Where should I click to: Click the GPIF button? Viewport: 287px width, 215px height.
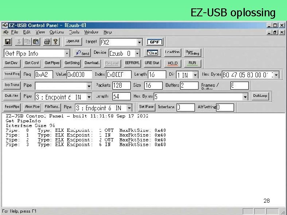(x=155, y=42)
